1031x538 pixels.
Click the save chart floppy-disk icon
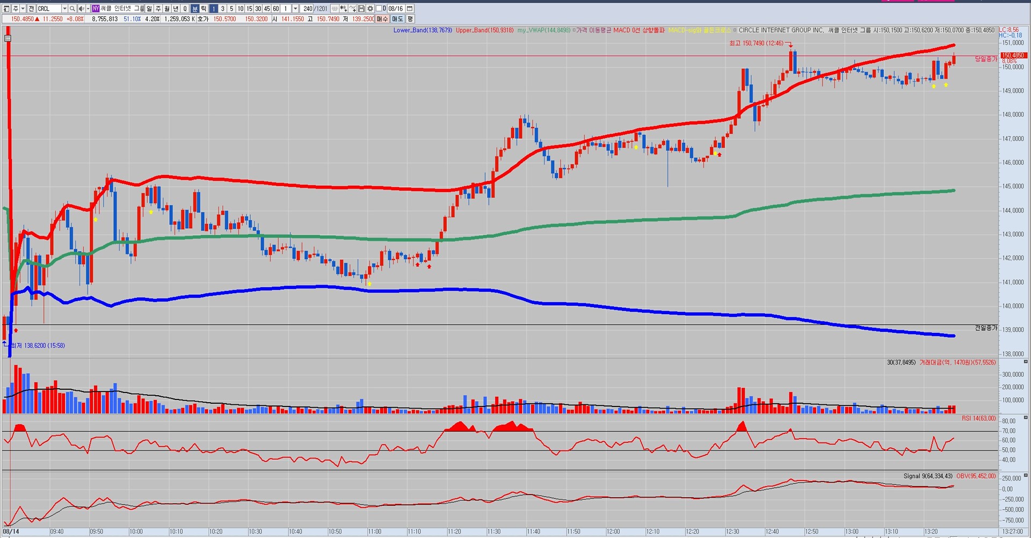click(361, 9)
